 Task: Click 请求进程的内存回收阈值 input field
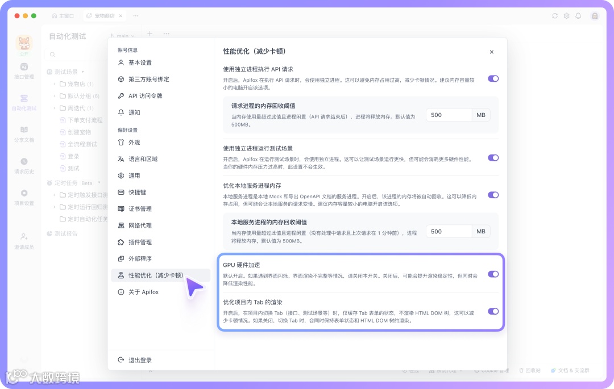(449, 115)
